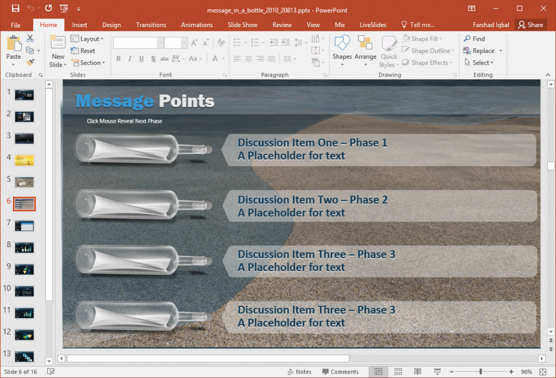Image resolution: width=556 pixels, height=378 pixels.
Task: Open the Shape Fill dropdown
Action: pyautogui.click(x=422, y=39)
